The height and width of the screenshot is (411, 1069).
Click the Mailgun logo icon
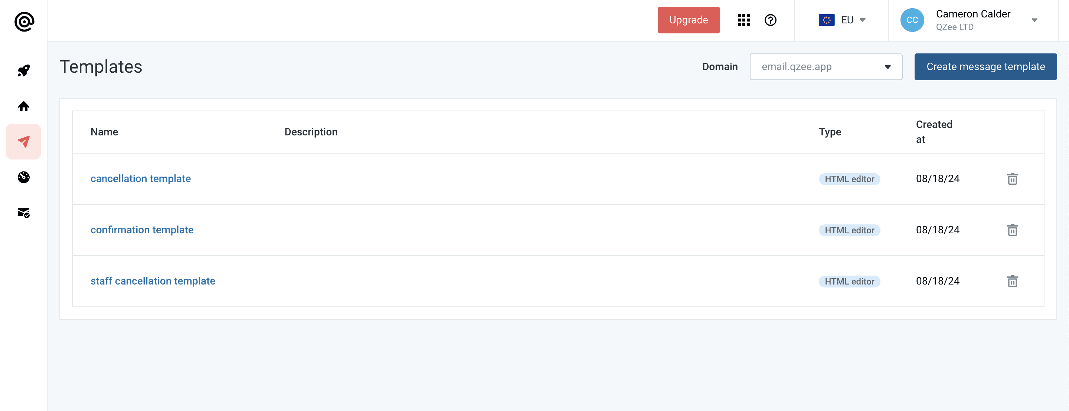(24, 22)
